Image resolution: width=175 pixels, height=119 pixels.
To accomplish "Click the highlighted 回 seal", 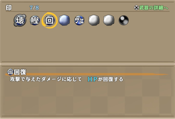I will (49, 20).
